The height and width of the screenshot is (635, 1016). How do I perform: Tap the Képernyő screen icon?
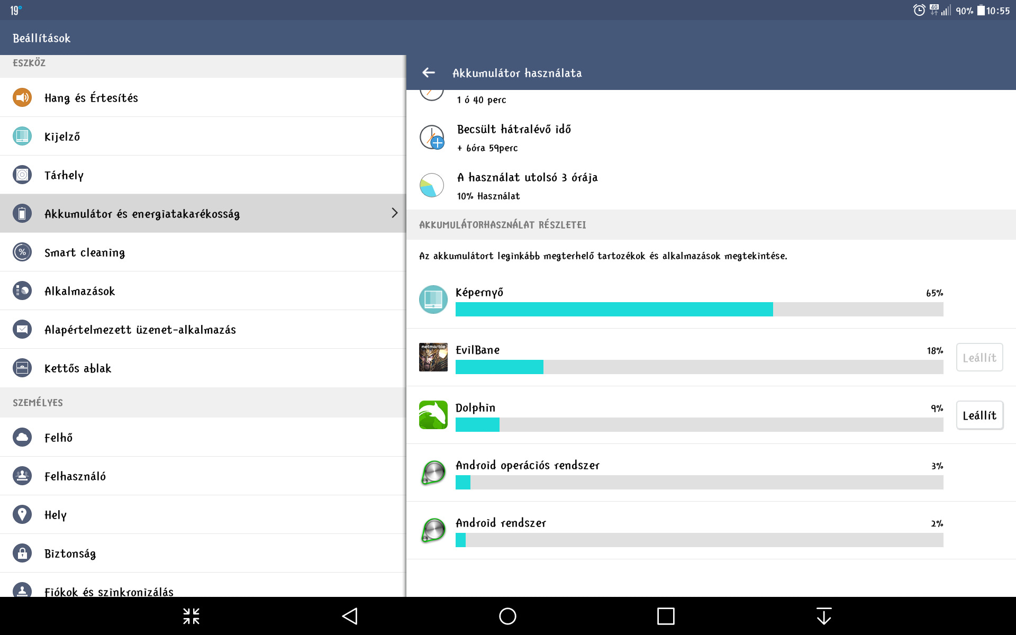(x=433, y=300)
